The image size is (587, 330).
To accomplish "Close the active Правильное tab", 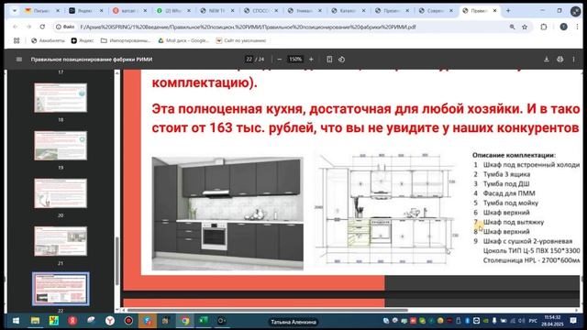I will [x=494, y=11].
